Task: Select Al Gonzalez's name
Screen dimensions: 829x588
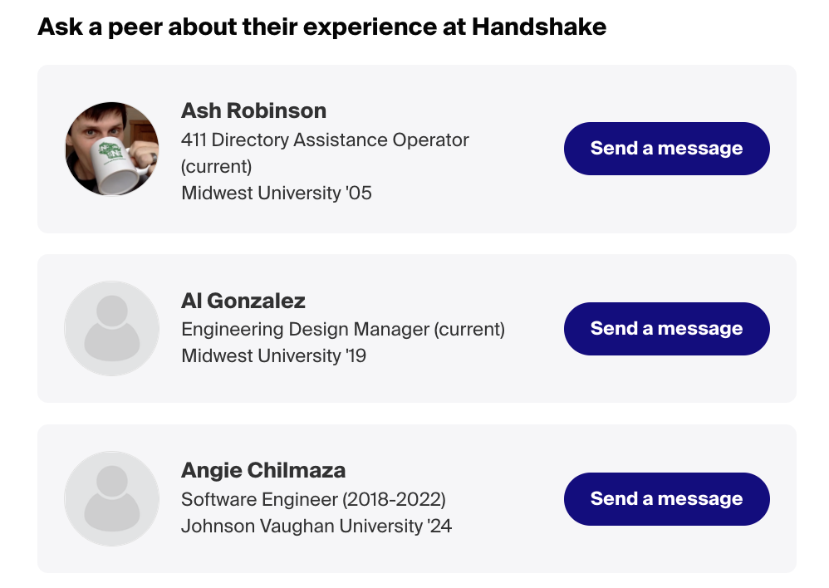Action: pos(244,301)
